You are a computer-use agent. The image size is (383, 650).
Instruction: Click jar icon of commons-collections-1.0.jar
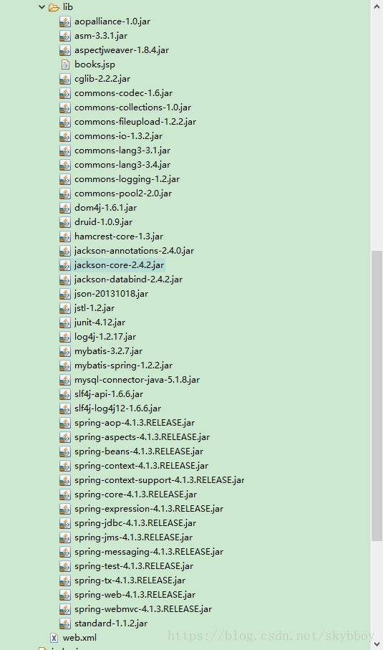pyautogui.click(x=65, y=107)
